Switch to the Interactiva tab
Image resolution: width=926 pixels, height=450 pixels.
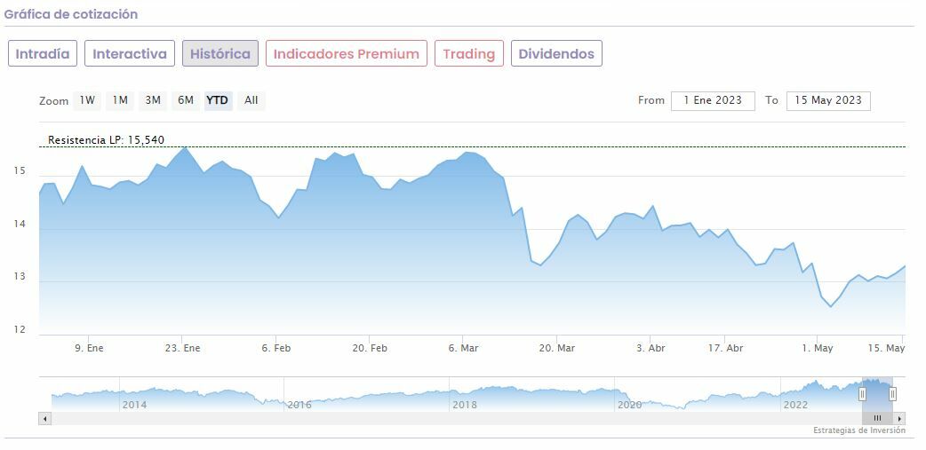tap(130, 53)
